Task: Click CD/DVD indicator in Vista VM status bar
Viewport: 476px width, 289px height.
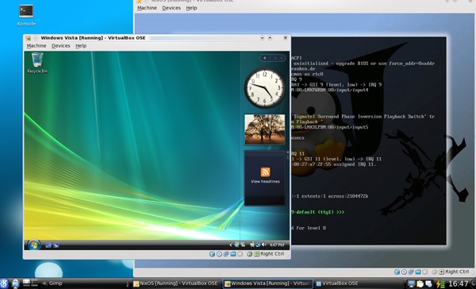Action: [219, 254]
